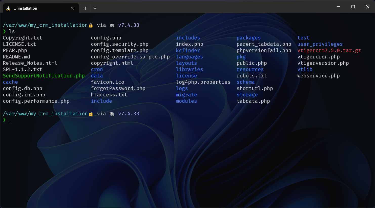Select the config.db.php entry

pyautogui.click(x=23, y=88)
